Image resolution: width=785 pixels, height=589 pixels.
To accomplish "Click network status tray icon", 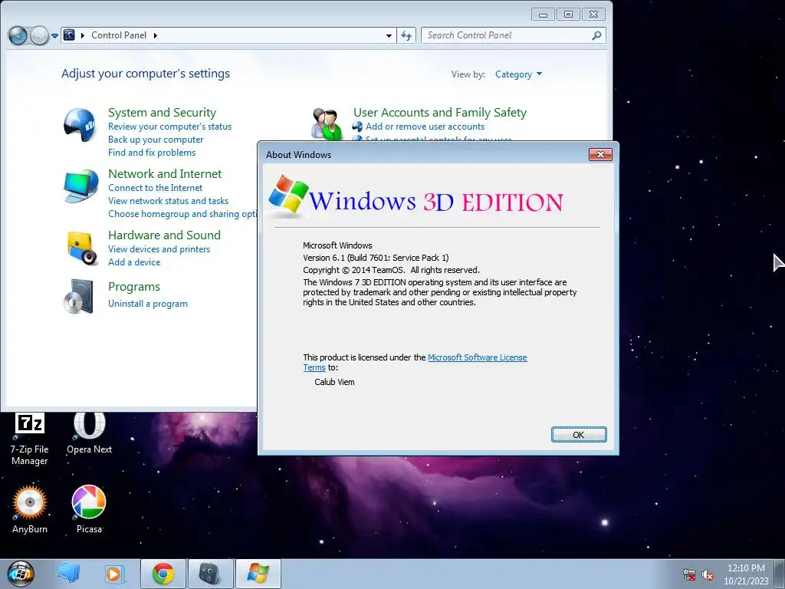I will click(x=689, y=574).
